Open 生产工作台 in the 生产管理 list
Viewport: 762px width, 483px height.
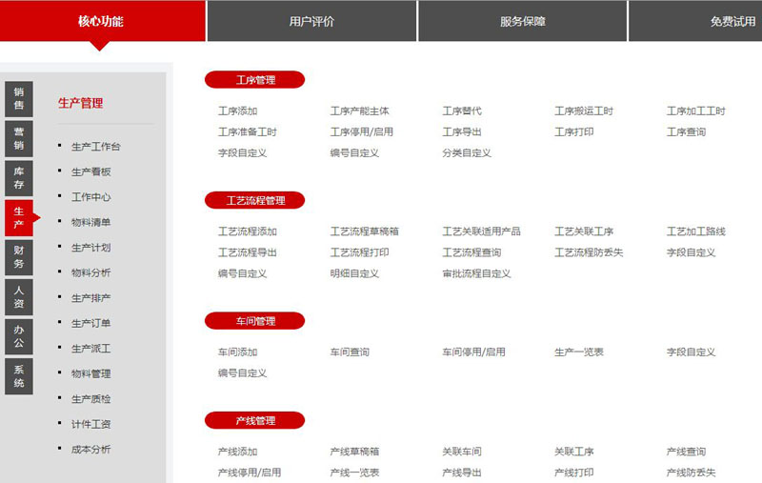click(95, 147)
